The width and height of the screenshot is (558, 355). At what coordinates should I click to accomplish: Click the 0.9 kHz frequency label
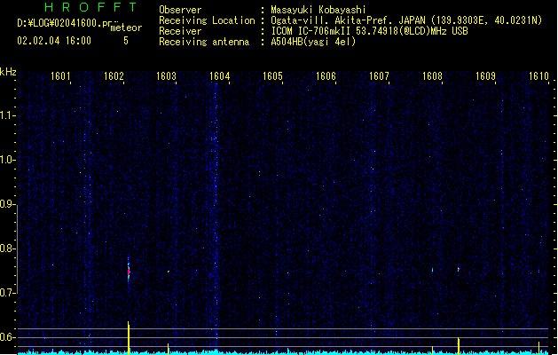[x=8, y=204]
